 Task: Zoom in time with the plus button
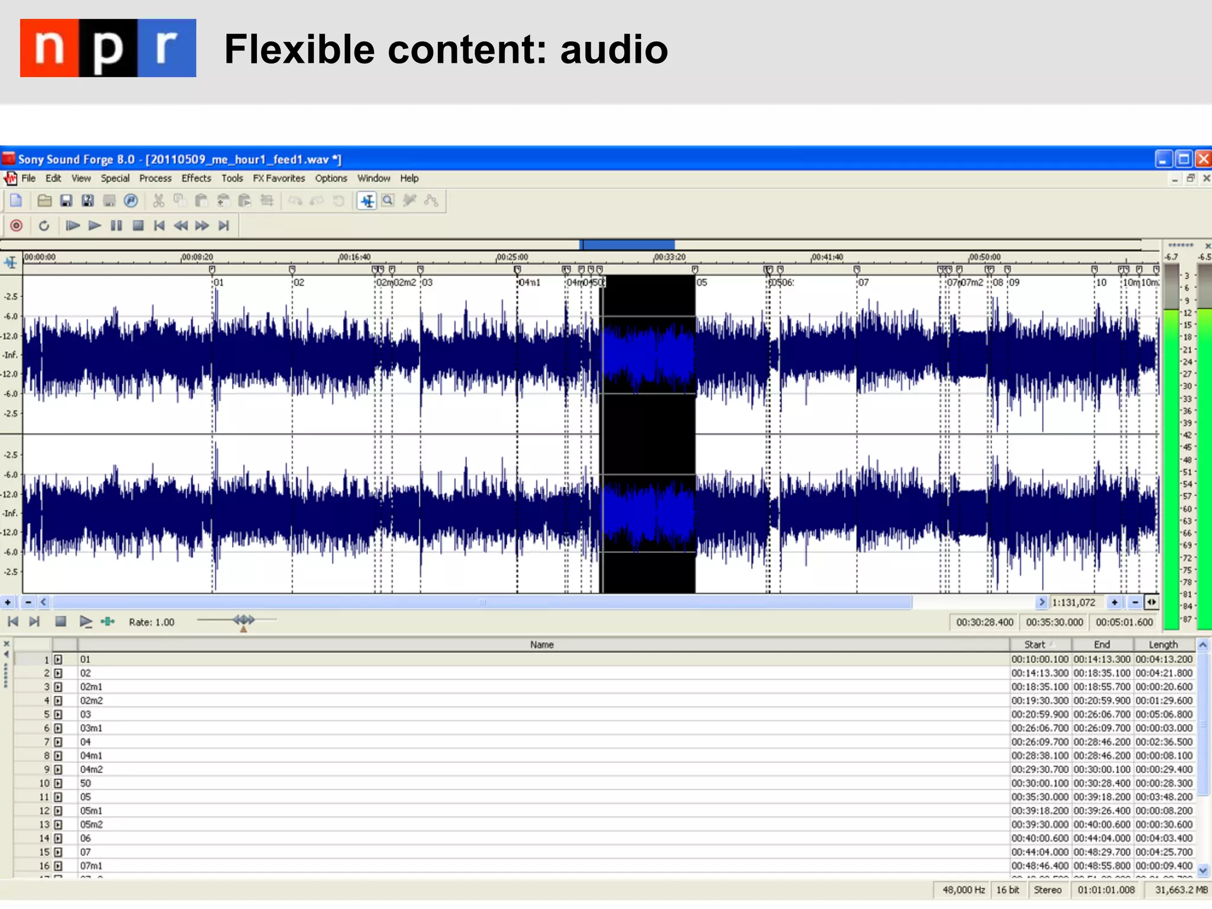point(1114,602)
